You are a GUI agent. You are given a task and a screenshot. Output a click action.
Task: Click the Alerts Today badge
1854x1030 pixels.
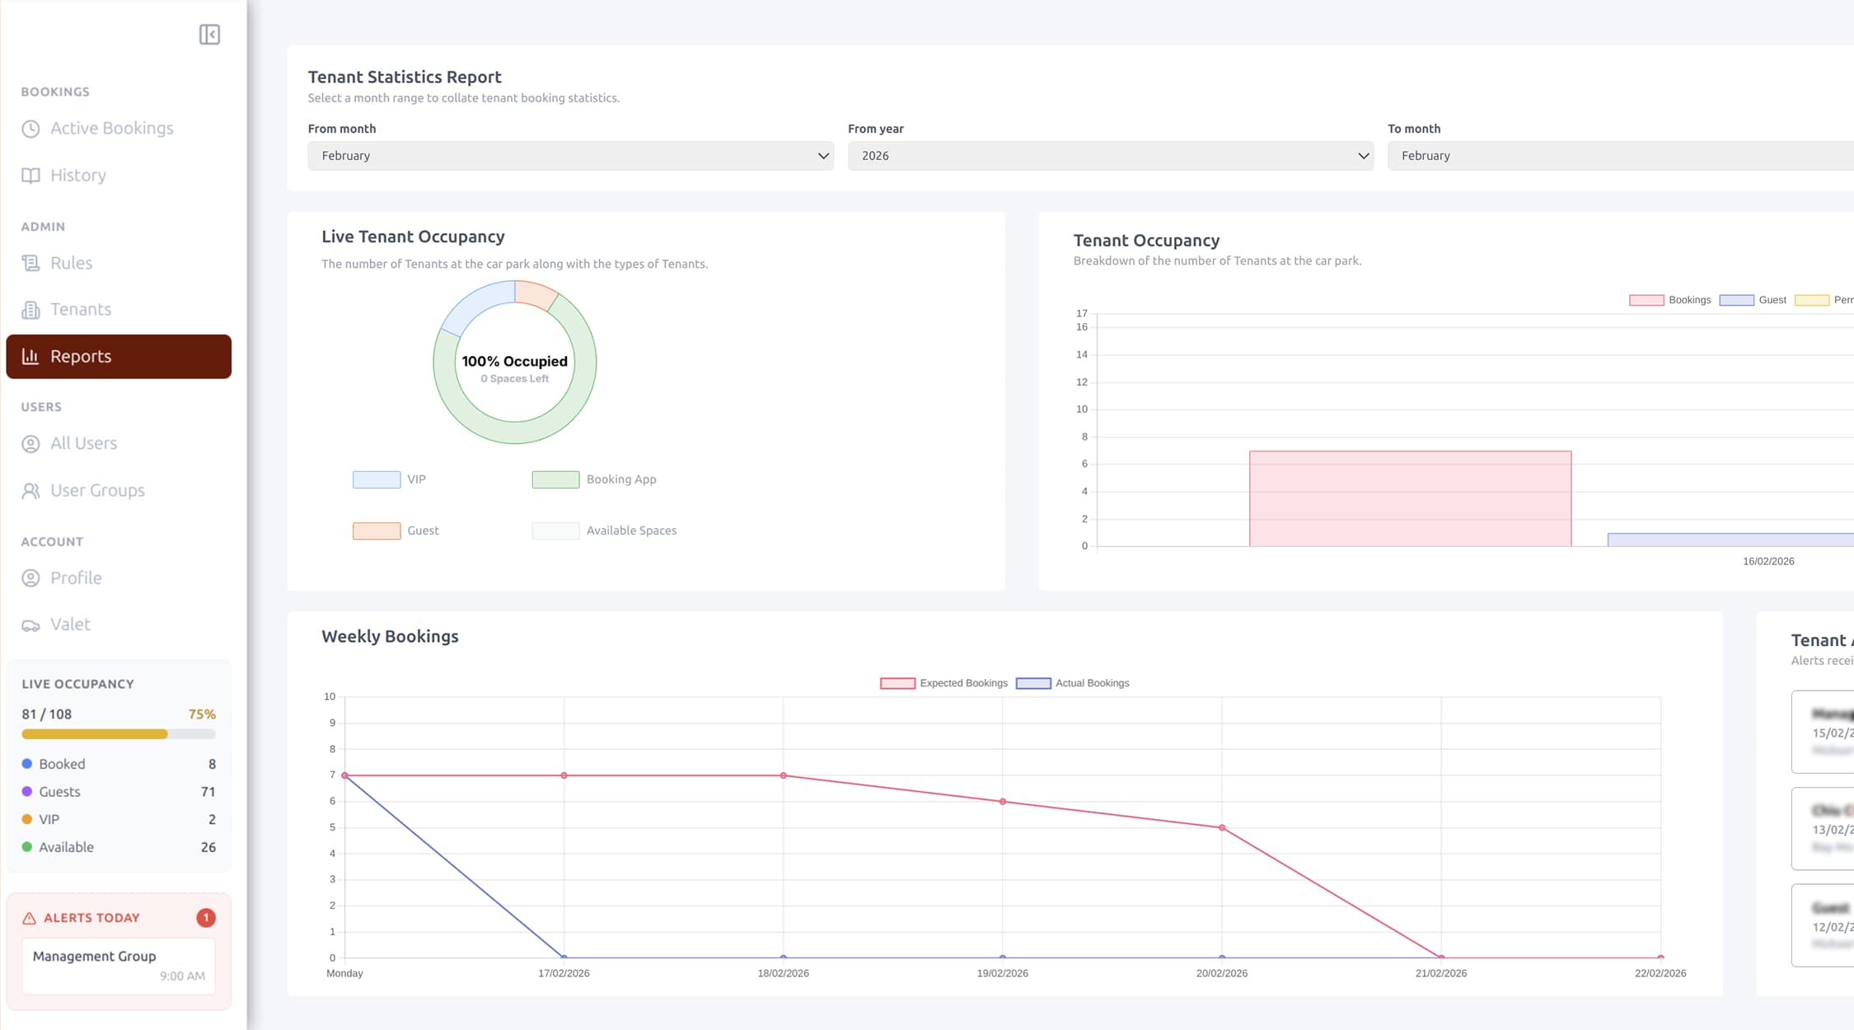pos(205,917)
